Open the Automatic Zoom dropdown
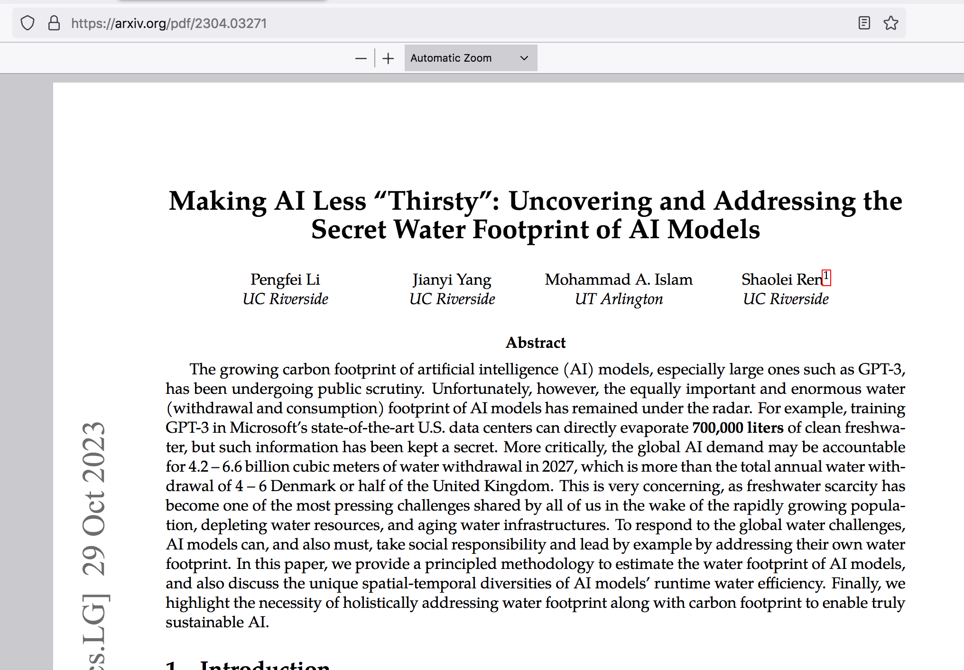Screen dimensions: 964x670 click(x=471, y=58)
